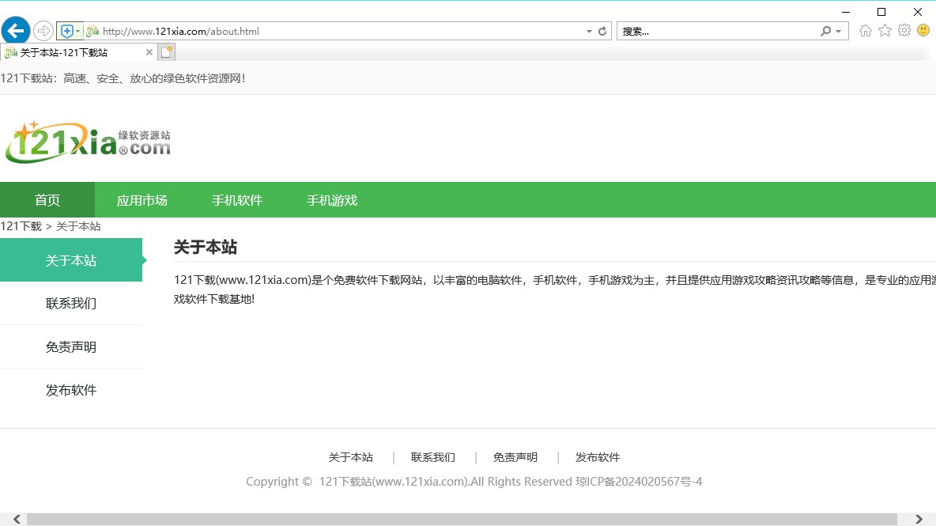
Task: Open the search provider dropdown arrow
Action: coord(839,32)
